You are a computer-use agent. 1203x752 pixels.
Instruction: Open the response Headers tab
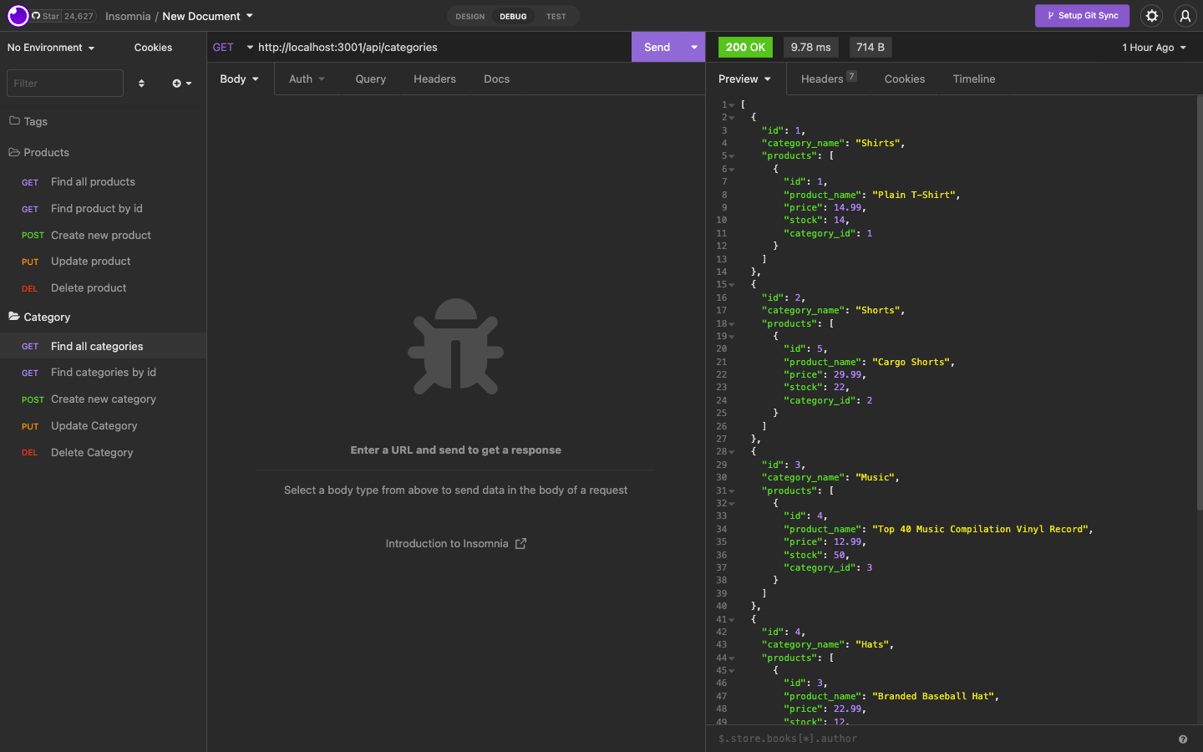[x=821, y=79]
